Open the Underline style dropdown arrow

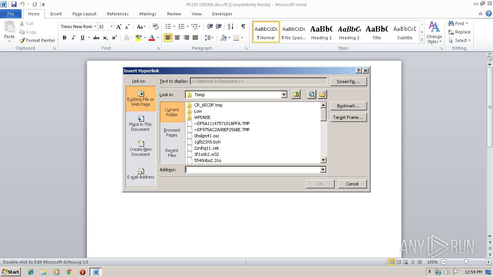click(x=89, y=38)
